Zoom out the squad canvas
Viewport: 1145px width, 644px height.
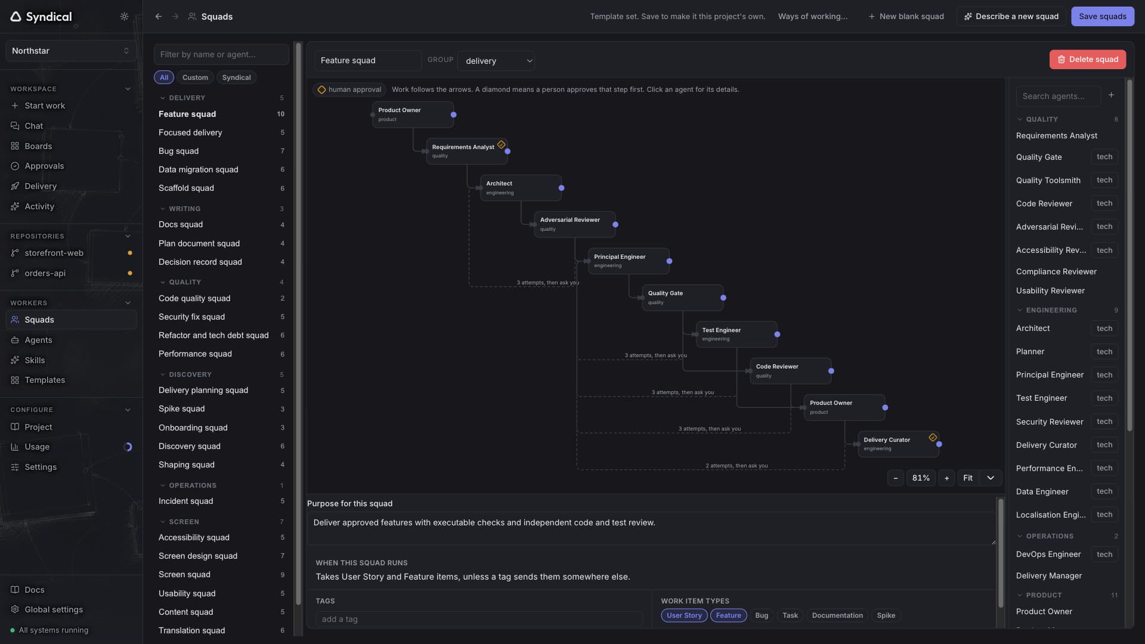click(x=895, y=478)
